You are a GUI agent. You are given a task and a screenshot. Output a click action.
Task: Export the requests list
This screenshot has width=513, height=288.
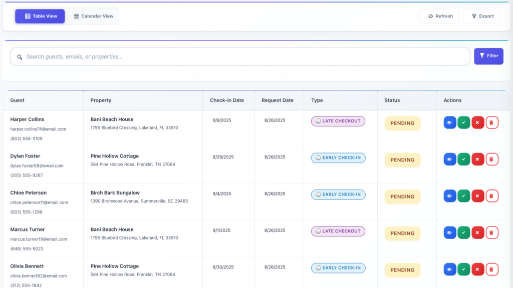(481, 16)
